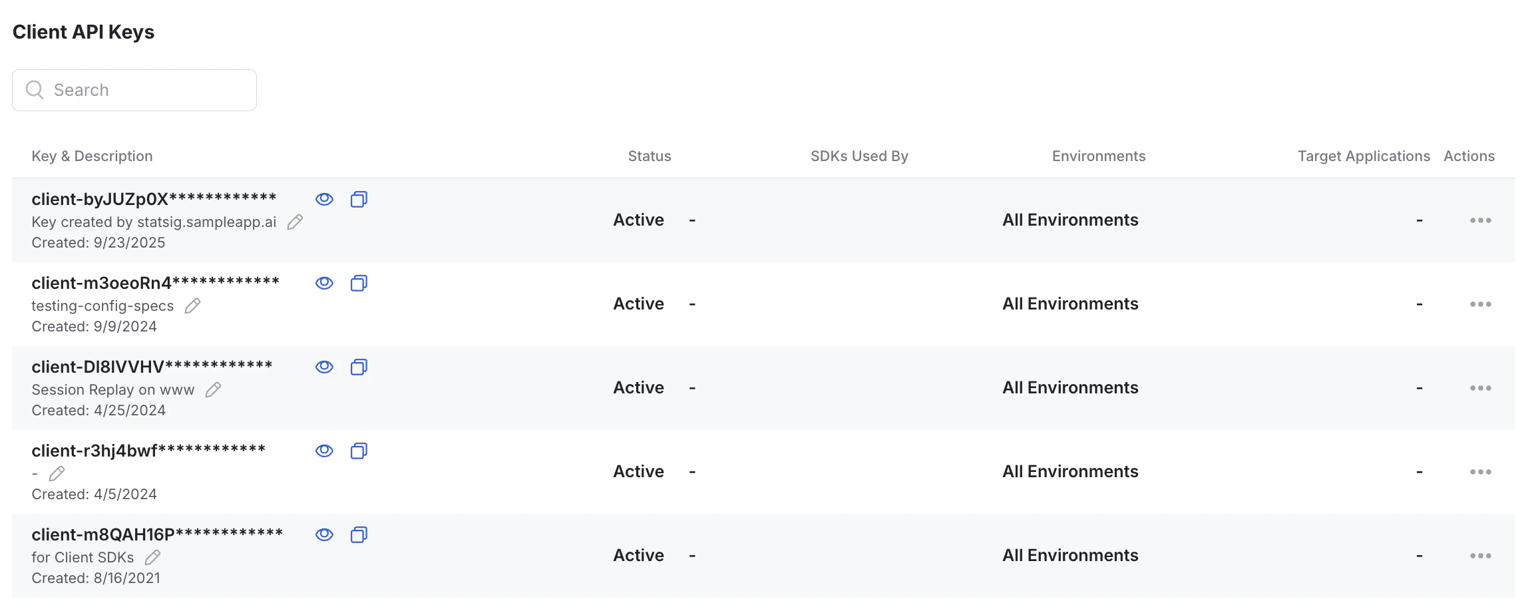Screen dimensions: 1532x611
Task: Sort by the Status column header
Action: pyautogui.click(x=649, y=156)
